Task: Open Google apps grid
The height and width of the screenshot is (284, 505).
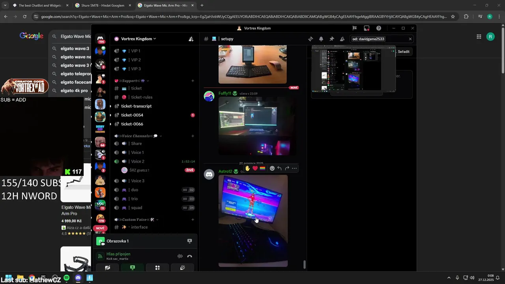Action: coord(479,37)
